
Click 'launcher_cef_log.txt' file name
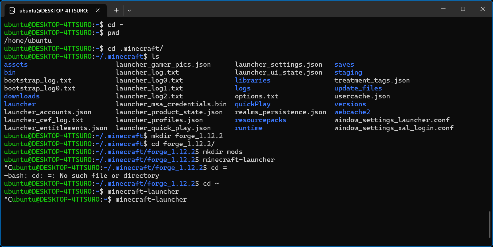(x=44, y=120)
